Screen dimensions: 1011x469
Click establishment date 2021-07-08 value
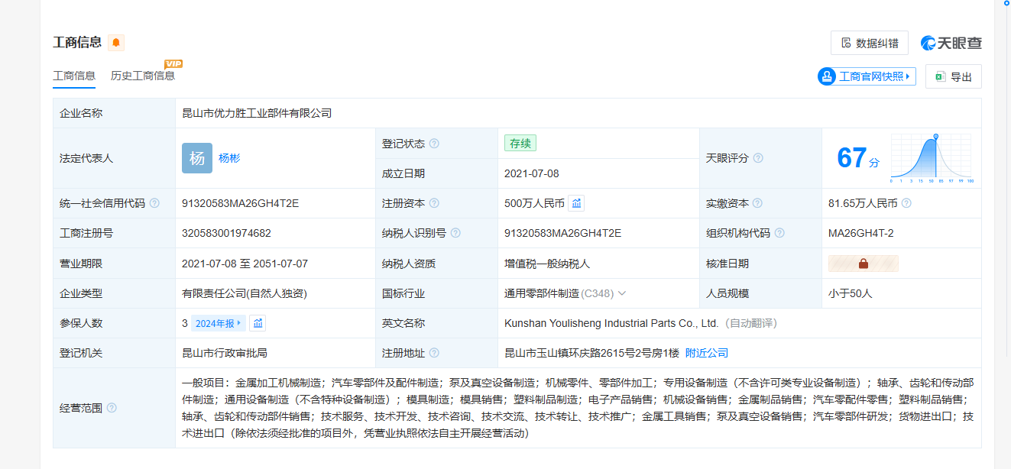coord(532,173)
